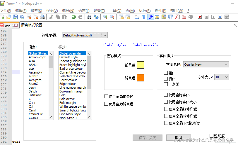The image size is (238, 145).
Task: Toggle Show All Characters pilcrow icon
Action: click(143, 17)
